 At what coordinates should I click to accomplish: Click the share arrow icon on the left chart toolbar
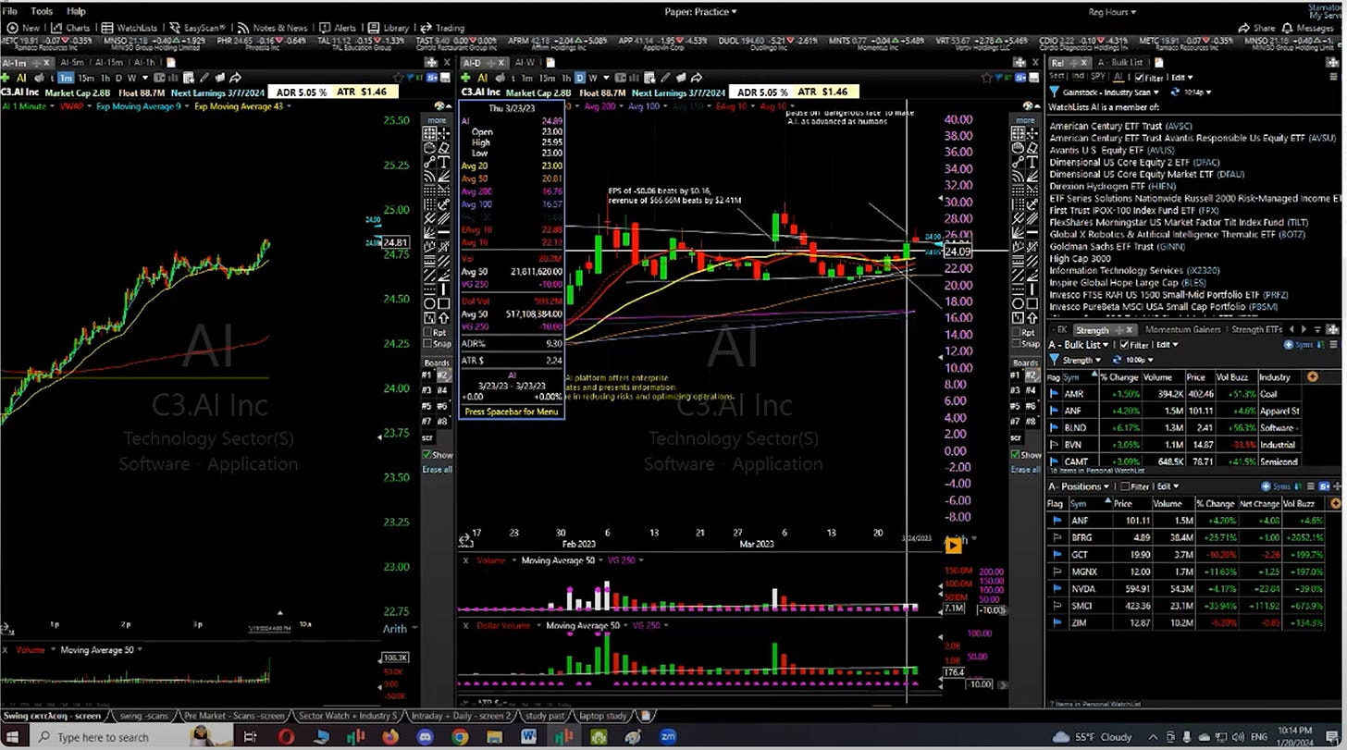(x=235, y=78)
